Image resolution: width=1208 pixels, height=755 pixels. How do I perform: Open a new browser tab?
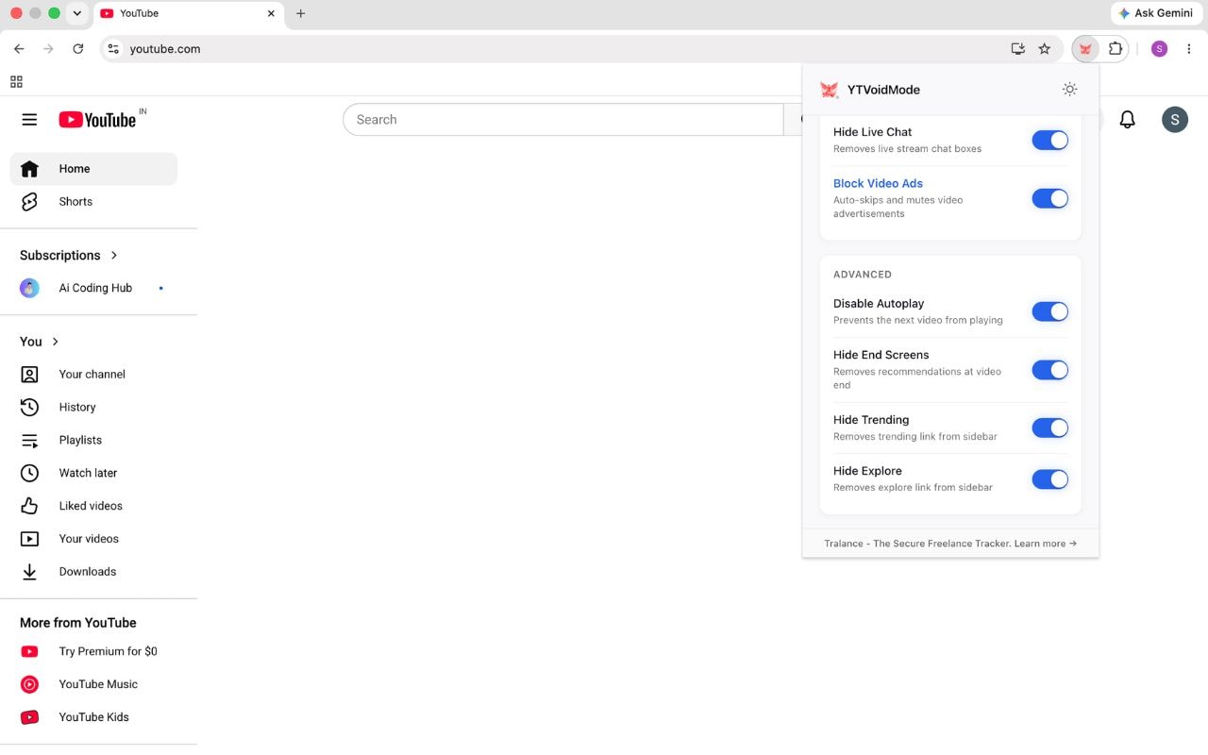tap(301, 13)
